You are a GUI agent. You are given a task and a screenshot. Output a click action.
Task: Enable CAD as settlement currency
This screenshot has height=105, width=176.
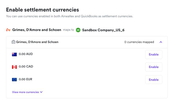pyautogui.click(x=154, y=67)
